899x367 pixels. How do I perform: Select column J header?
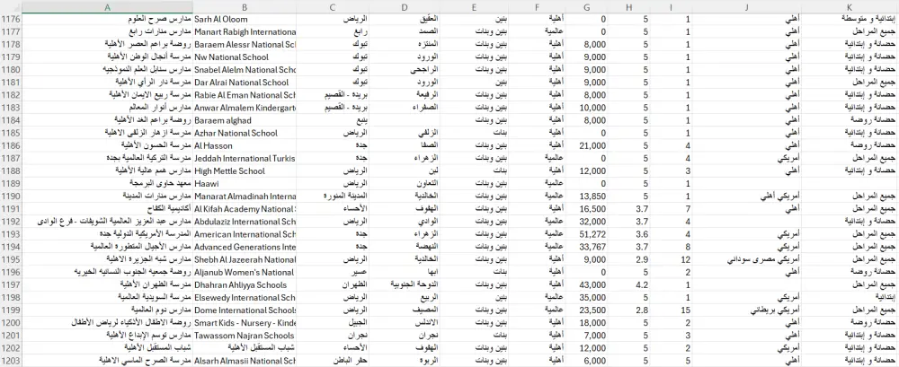click(x=746, y=7)
